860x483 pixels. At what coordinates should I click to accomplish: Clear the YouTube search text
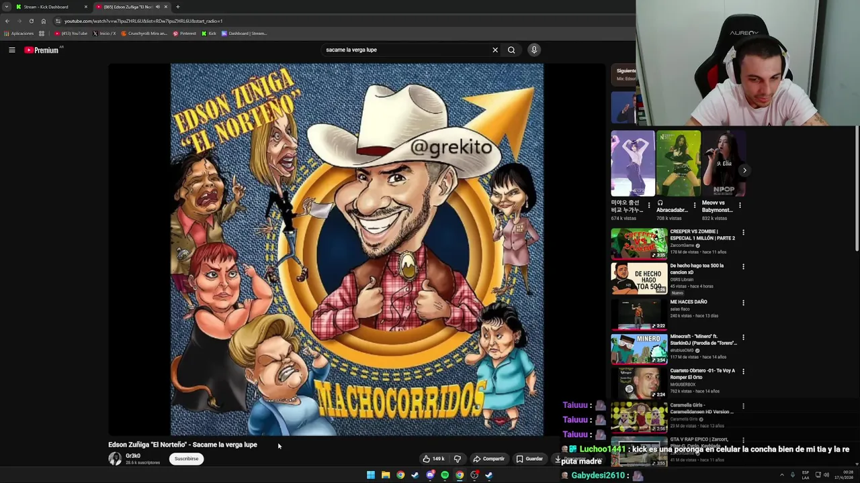495,50
